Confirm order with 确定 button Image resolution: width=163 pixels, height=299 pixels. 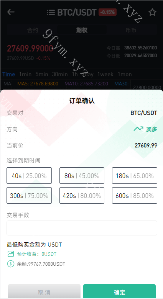click(119, 292)
